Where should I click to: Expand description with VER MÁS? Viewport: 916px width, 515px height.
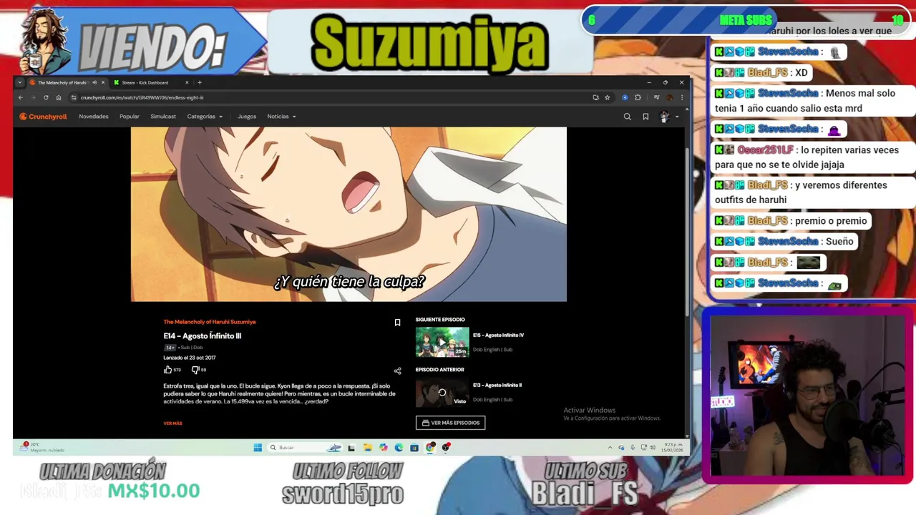point(172,423)
